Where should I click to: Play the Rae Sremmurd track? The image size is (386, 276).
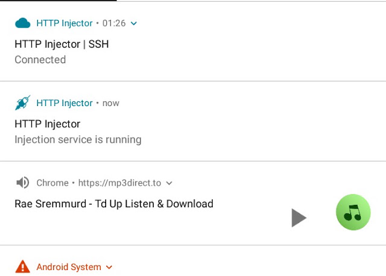(299, 218)
